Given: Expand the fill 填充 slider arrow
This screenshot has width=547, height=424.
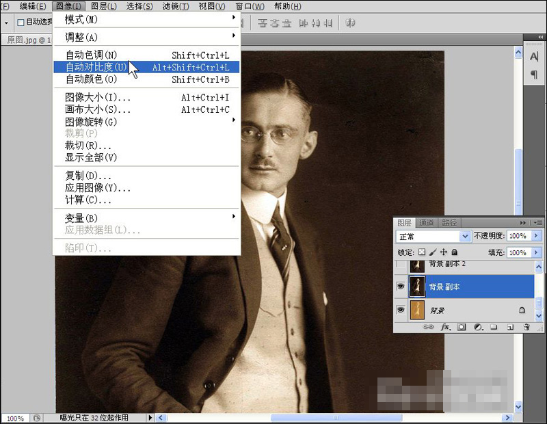Looking at the screenshot, I should tap(536, 253).
